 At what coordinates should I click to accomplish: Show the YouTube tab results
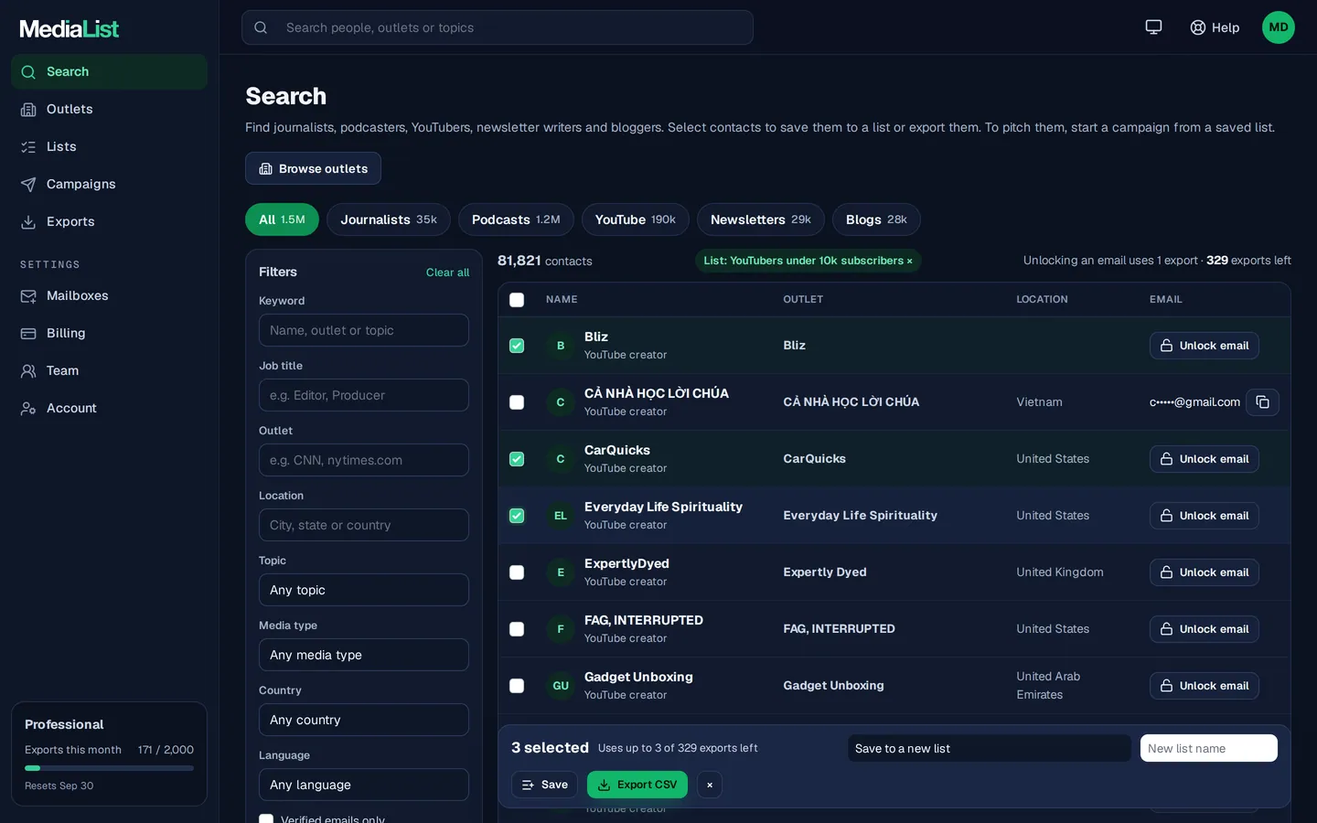pos(636,219)
